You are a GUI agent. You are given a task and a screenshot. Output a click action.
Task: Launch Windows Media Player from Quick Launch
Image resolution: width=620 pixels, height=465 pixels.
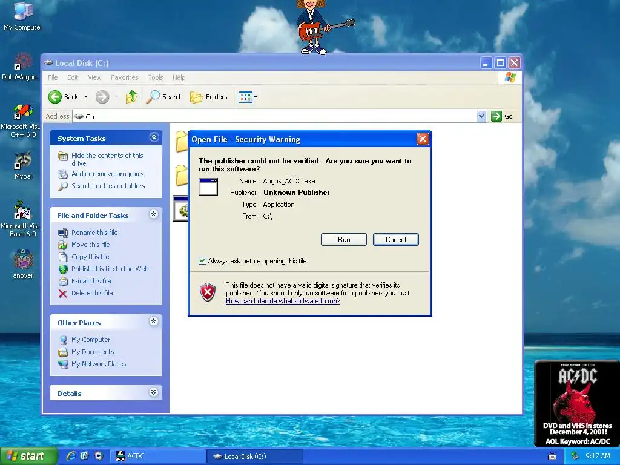pyautogui.click(x=99, y=456)
